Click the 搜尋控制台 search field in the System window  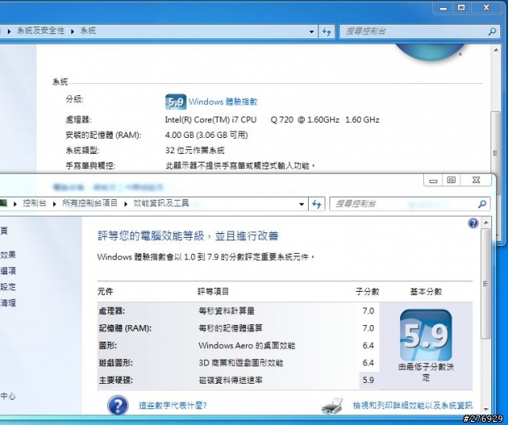click(414, 32)
